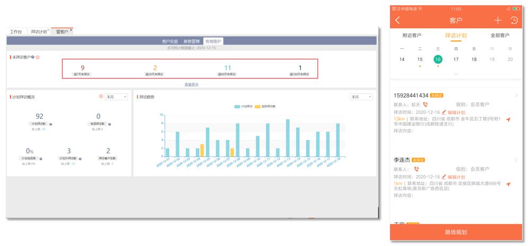Viewport: 528px width, 246px height.
Task: Select date 17 in mobile calendar
Action: [456, 59]
